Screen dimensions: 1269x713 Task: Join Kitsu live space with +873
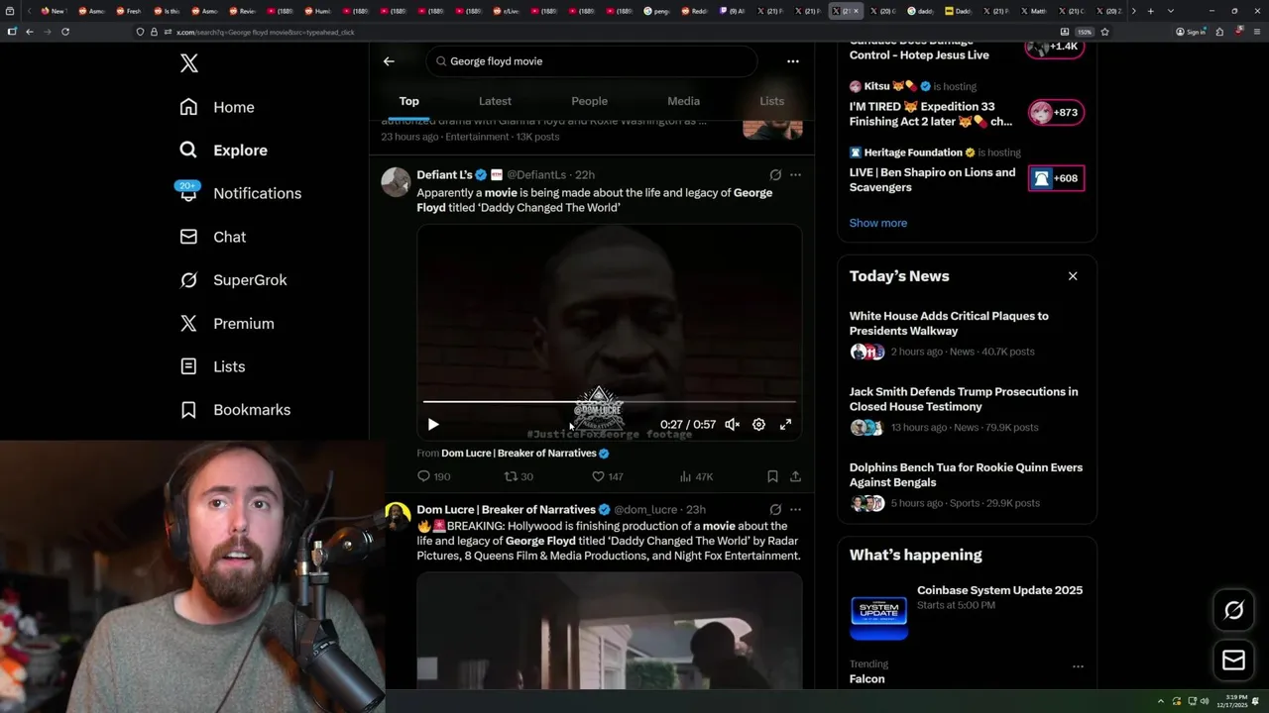coord(1055,112)
